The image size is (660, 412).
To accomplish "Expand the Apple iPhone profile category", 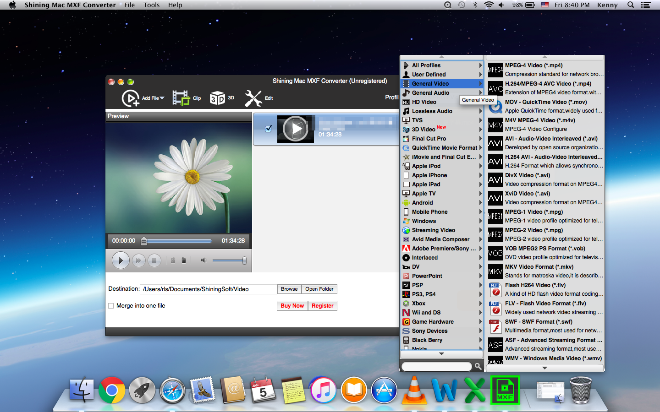I will [429, 175].
